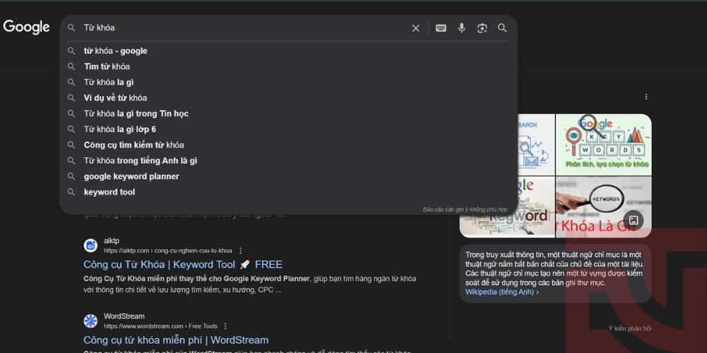The height and width of the screenshot is (353, 707).
Task: Click the Google logo
Action: tap(26, 28)
